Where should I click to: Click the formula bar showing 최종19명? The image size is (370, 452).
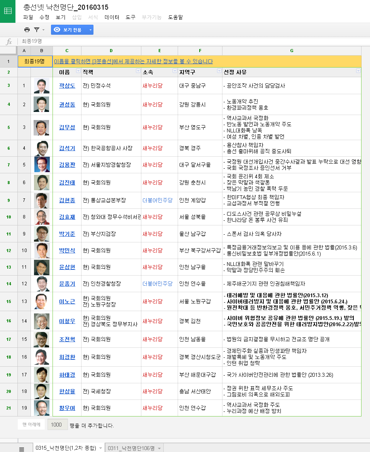point(193,41)
